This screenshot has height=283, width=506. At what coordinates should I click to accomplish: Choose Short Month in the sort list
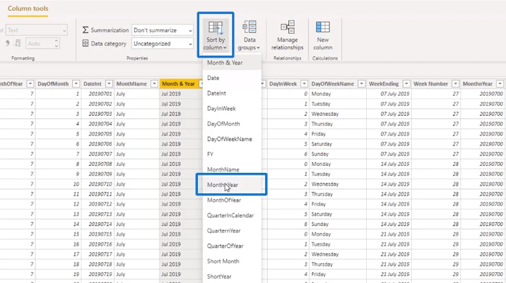coord(231,261)
